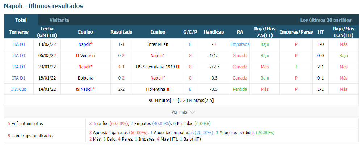Click the red card icon after Fiorentina

tap(168, 89)
